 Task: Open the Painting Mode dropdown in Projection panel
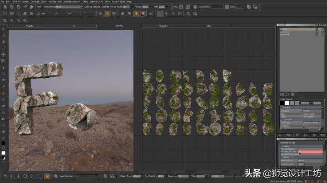click(x=311, y=160)
